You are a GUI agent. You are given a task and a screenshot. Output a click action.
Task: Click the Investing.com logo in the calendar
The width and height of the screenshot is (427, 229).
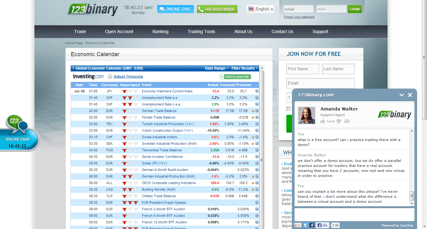pyautogui.click(x=88, y=76)
